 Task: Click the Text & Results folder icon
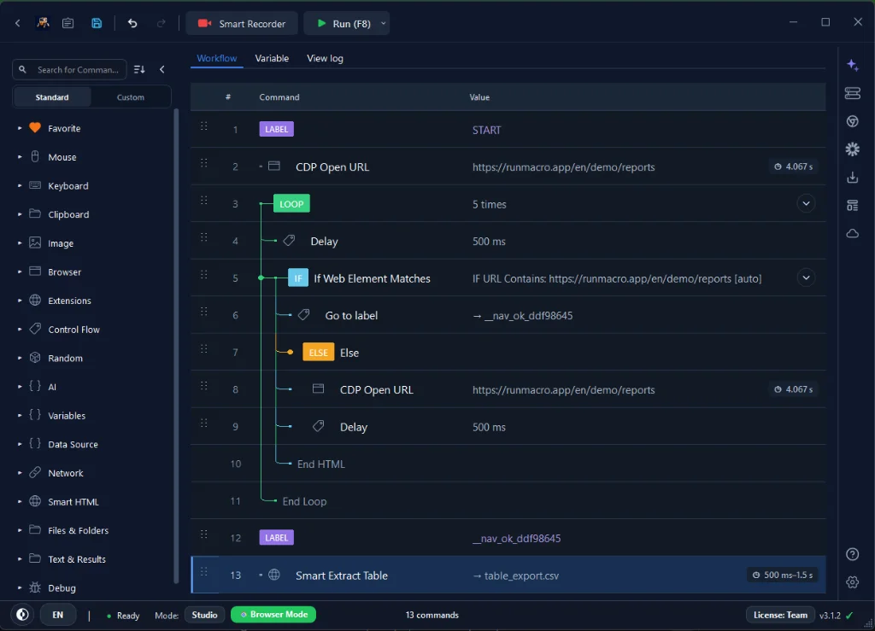(34, 558)
